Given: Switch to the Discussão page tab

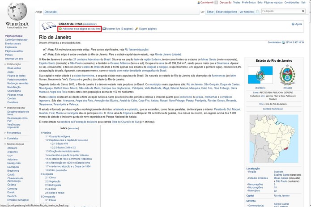Looking at the screenshot, I should point(51,12).
